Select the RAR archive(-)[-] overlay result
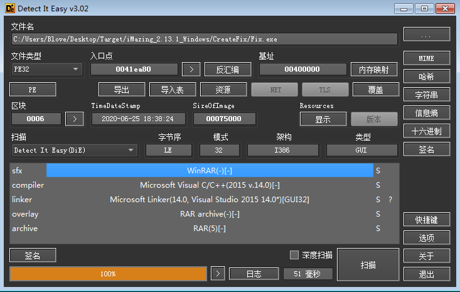The width and height of the screenshot is (460, 292). point(210,214)
